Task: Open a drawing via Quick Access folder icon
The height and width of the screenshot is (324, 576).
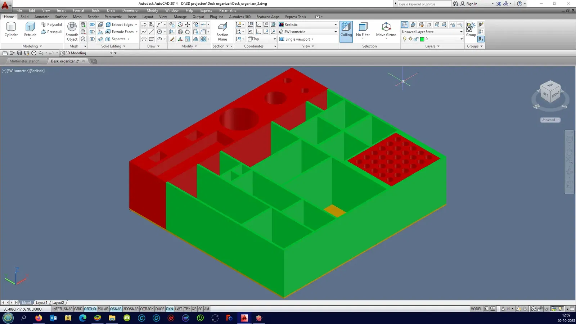Action: point(12,53)
